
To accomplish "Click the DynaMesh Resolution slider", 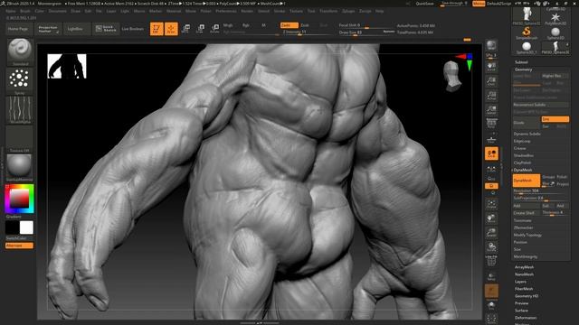I will pyautogui.click(x=541, y=190).
